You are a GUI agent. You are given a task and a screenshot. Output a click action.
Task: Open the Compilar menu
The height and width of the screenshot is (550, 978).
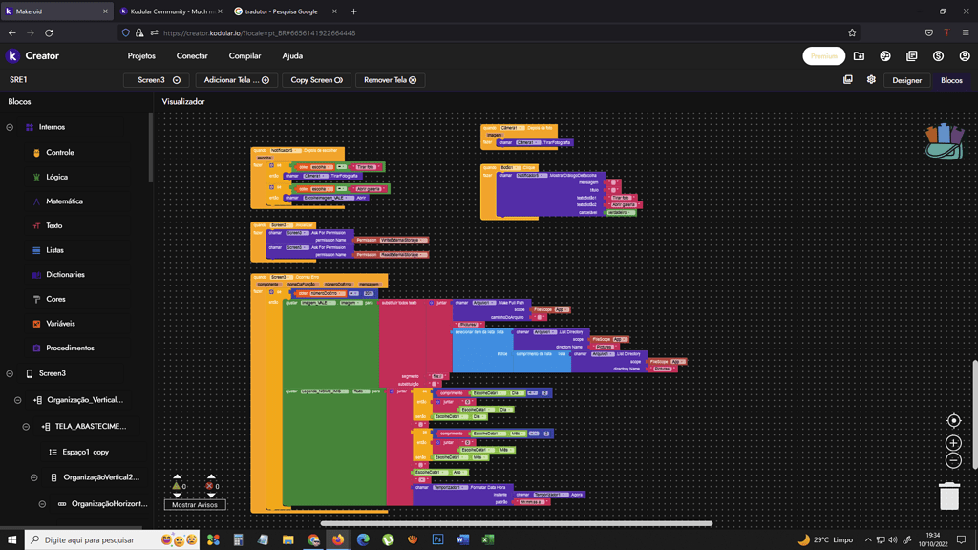click(244, 56)
